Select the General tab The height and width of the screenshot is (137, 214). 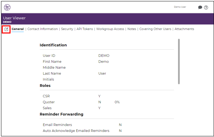coord(18,29)
